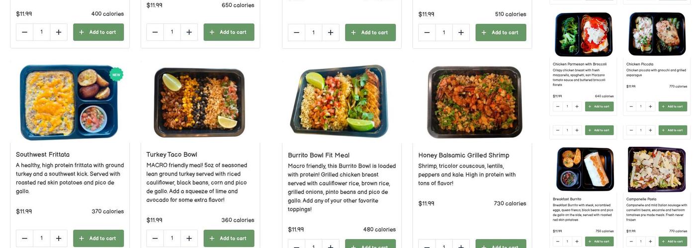Click the NEW badge on Southwest Frittata
The height and width of the screenshot is (248, 696).
[x=116, y=75]
